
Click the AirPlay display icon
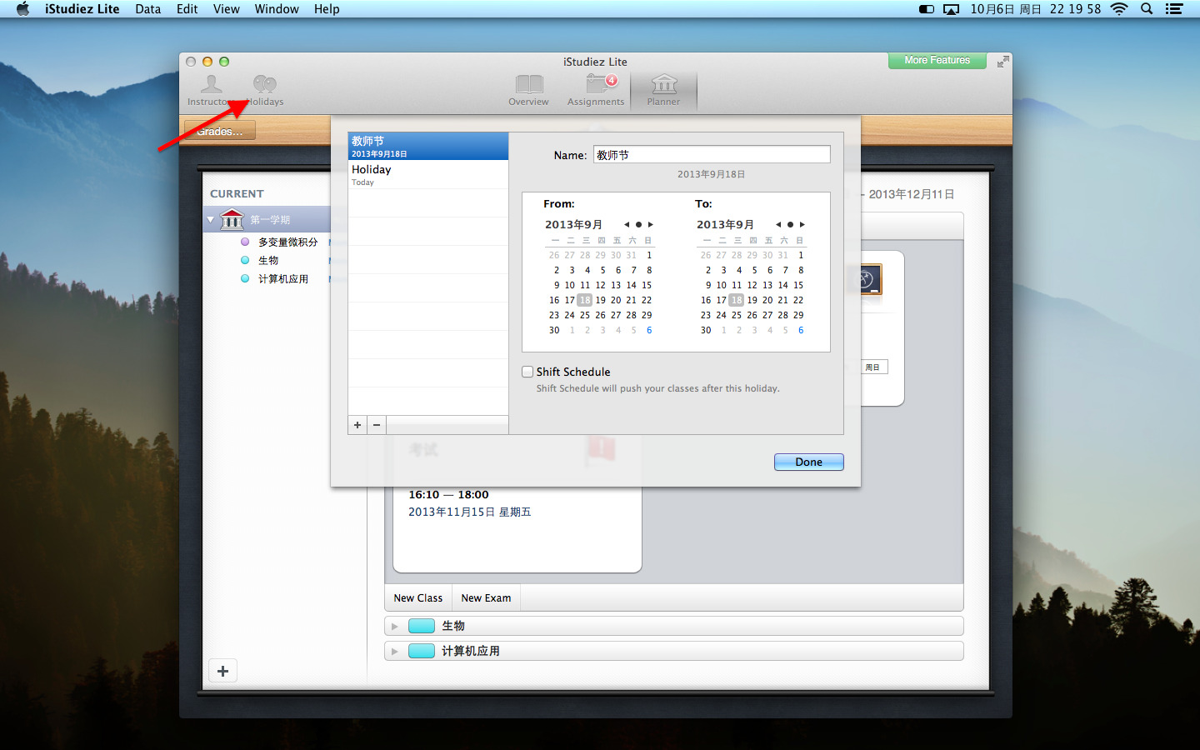pos(951,9)
